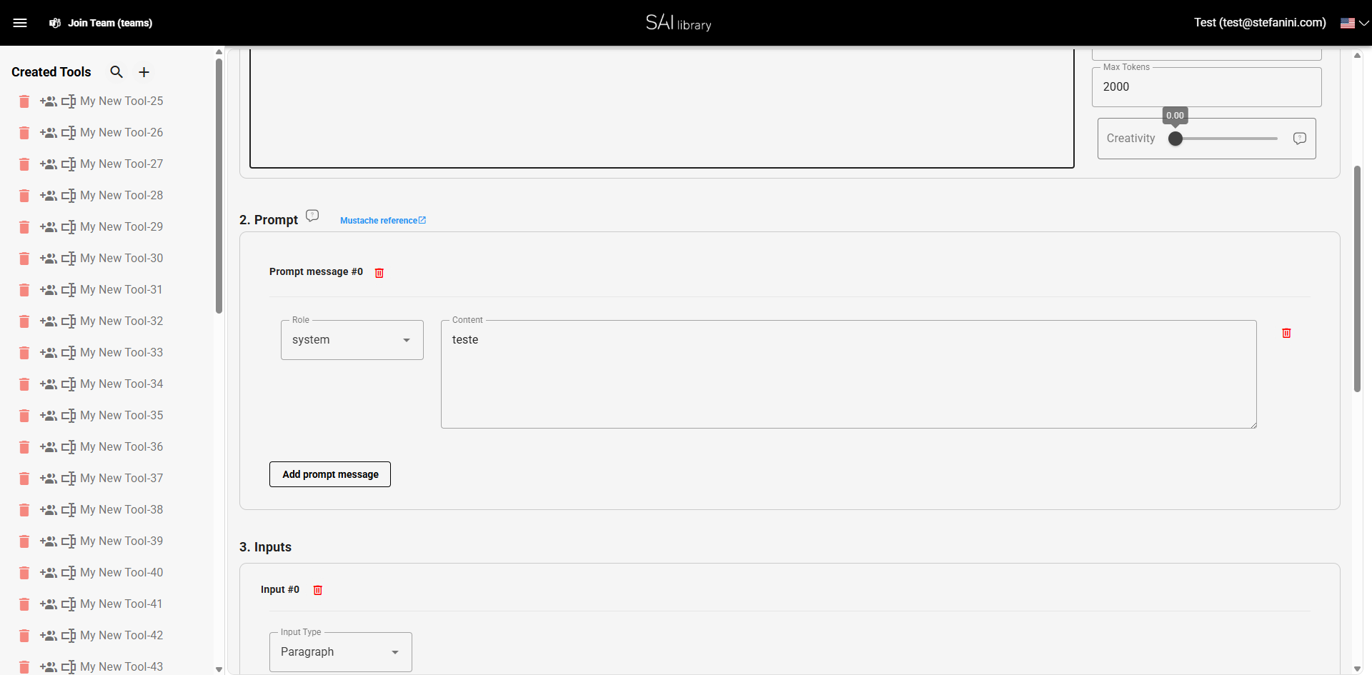Click Add prompt message button

click(x=330, y=474)
